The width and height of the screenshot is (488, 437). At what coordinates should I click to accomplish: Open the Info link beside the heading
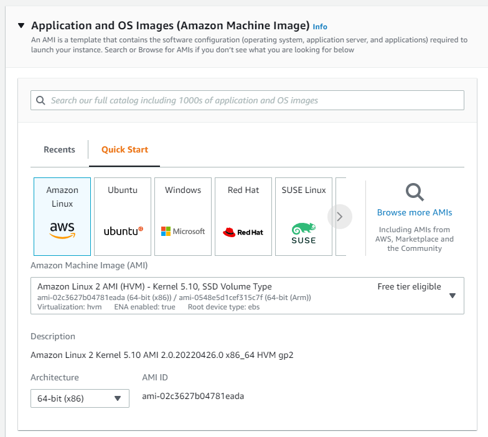tap(320, 27)
